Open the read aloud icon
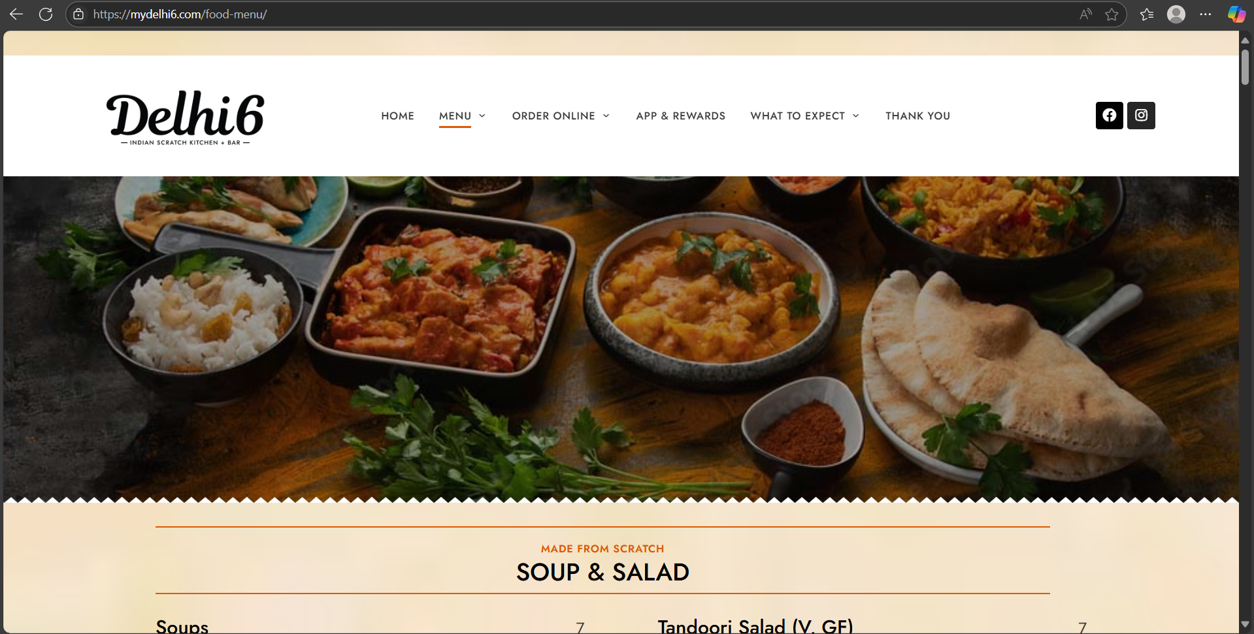The height and width of the screenshot is (634, 1254). [x=1085, y=14]
